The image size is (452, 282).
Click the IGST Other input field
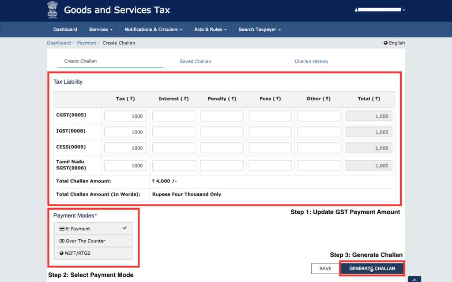click(319, 132)
